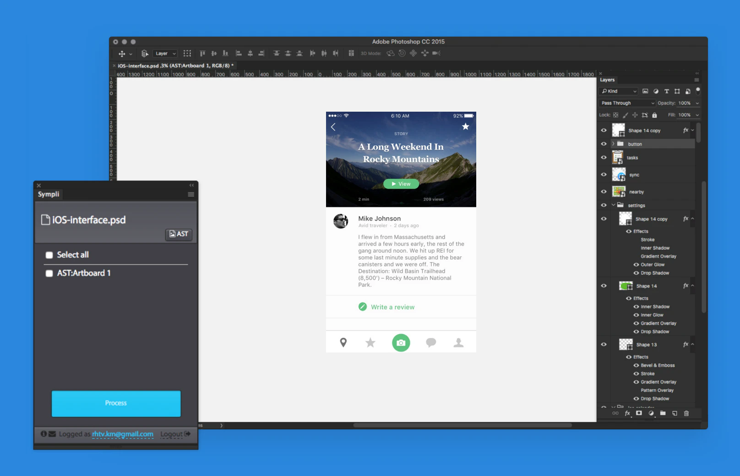This screenshot has width=740, height=476.
Task: Check the Select all checkbox in Sympli
Action: tap(49, 255)
